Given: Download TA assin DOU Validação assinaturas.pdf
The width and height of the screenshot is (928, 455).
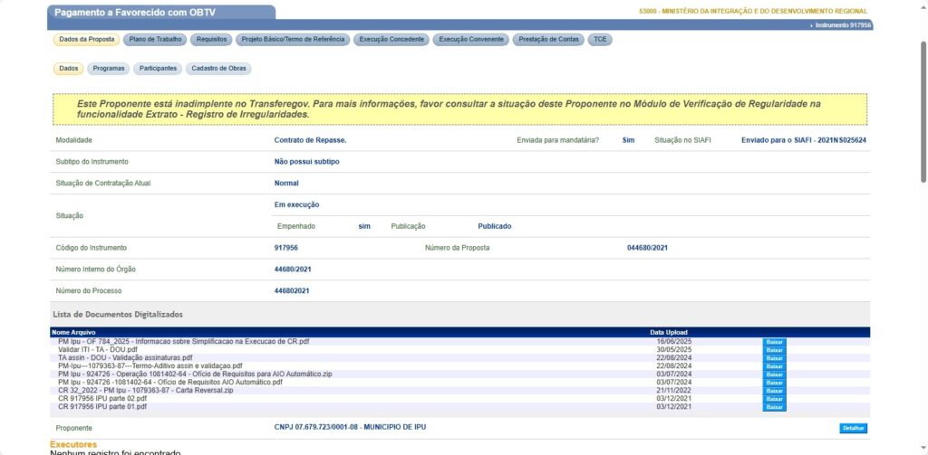Looking at the screenshot, I should pos(774,358).
